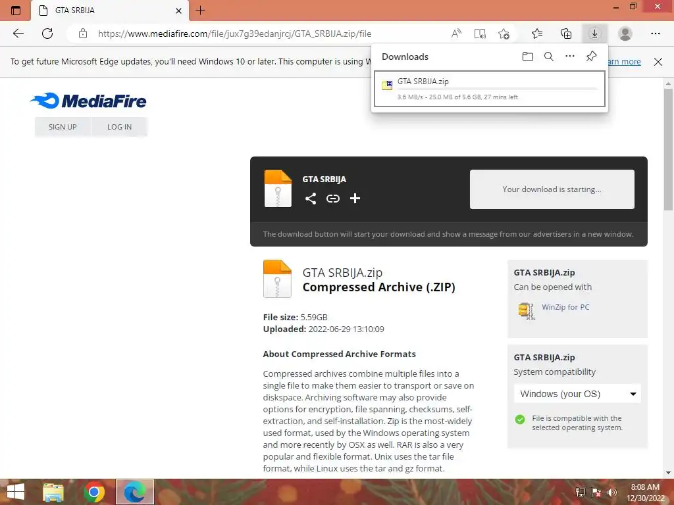Go back with the browser back arrow
This screenshot has height=505, width=674.
[18, 34]
